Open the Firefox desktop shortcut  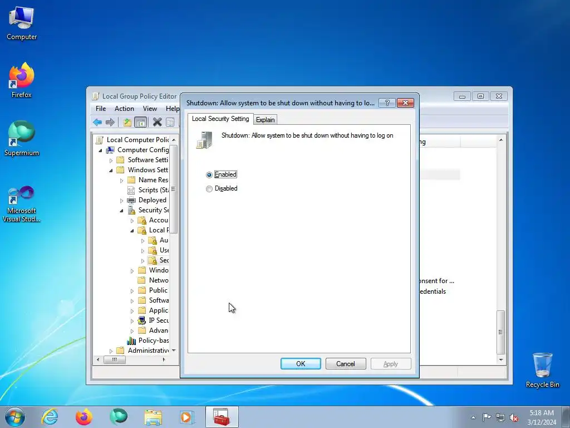pos(22,81)
